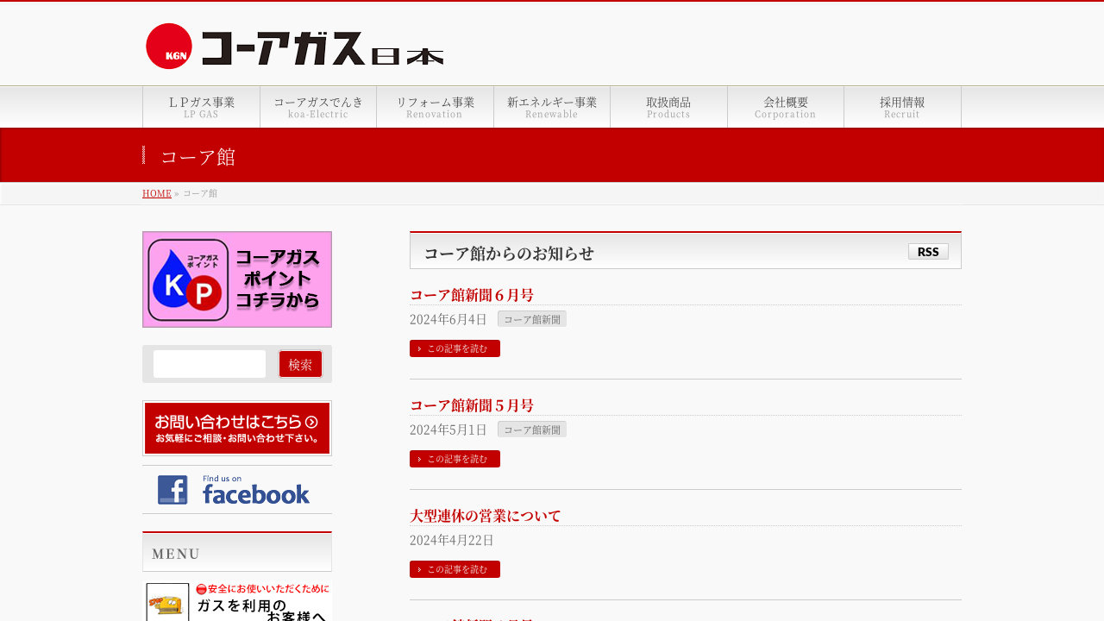Click the MENU sidebar heading
This screenshot has width=1104, height=621.
tap(176, 554)
